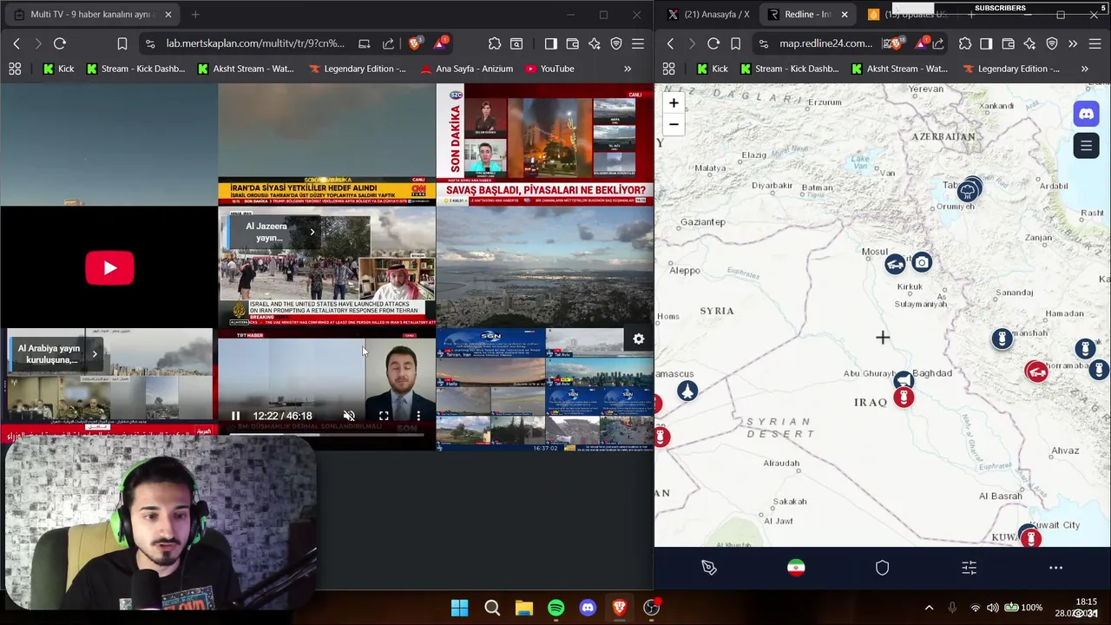Go back in the Multi TV window
Screen dimensions: 1111x625
[x=16, y=43]
